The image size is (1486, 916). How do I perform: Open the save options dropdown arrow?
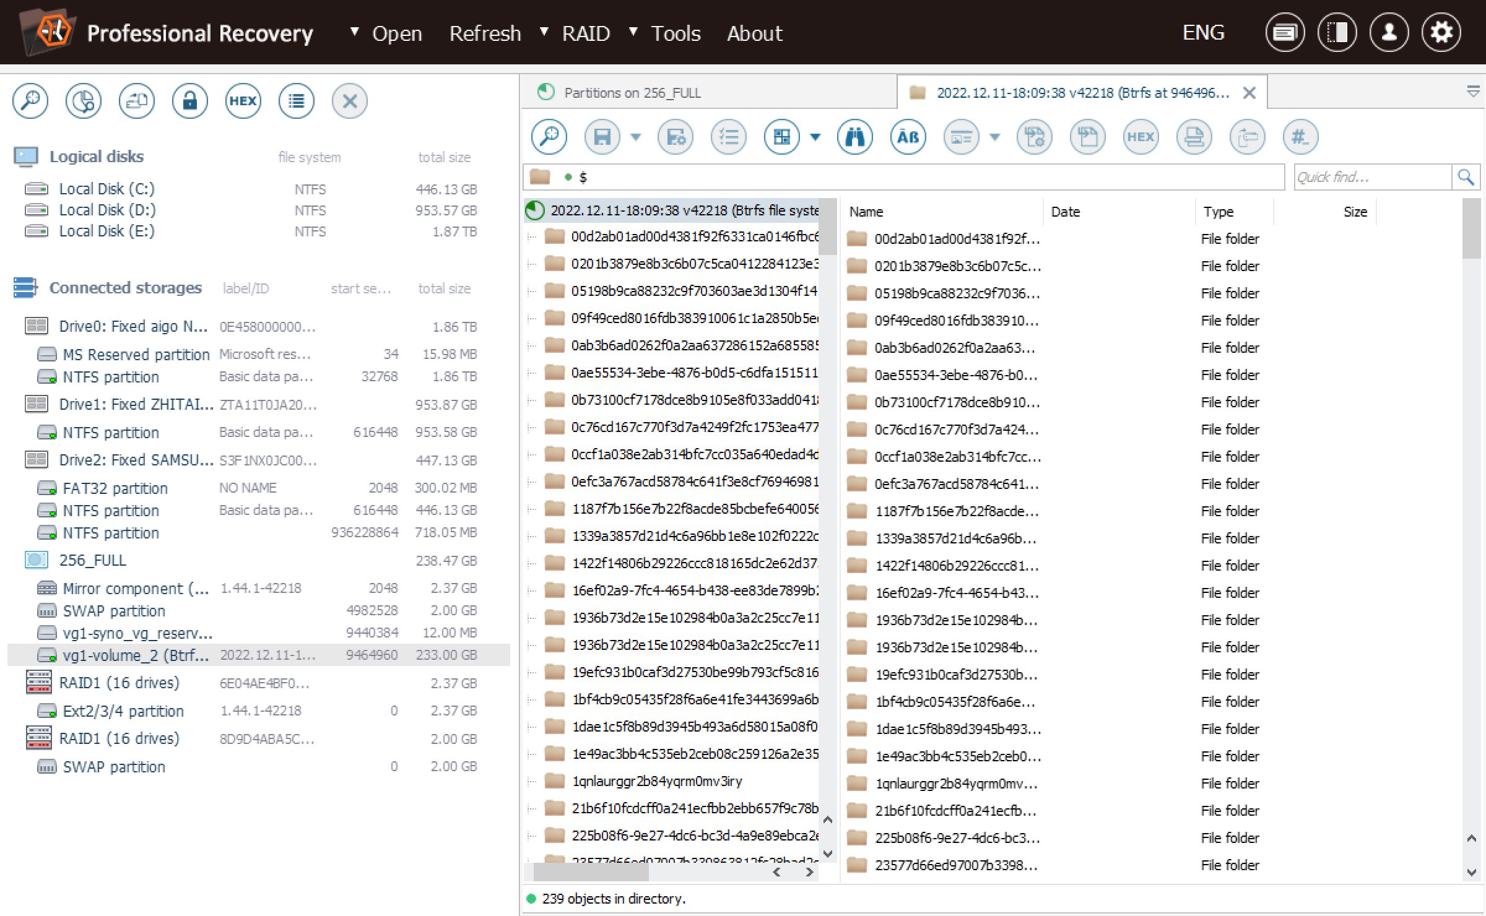click(636, 137)
